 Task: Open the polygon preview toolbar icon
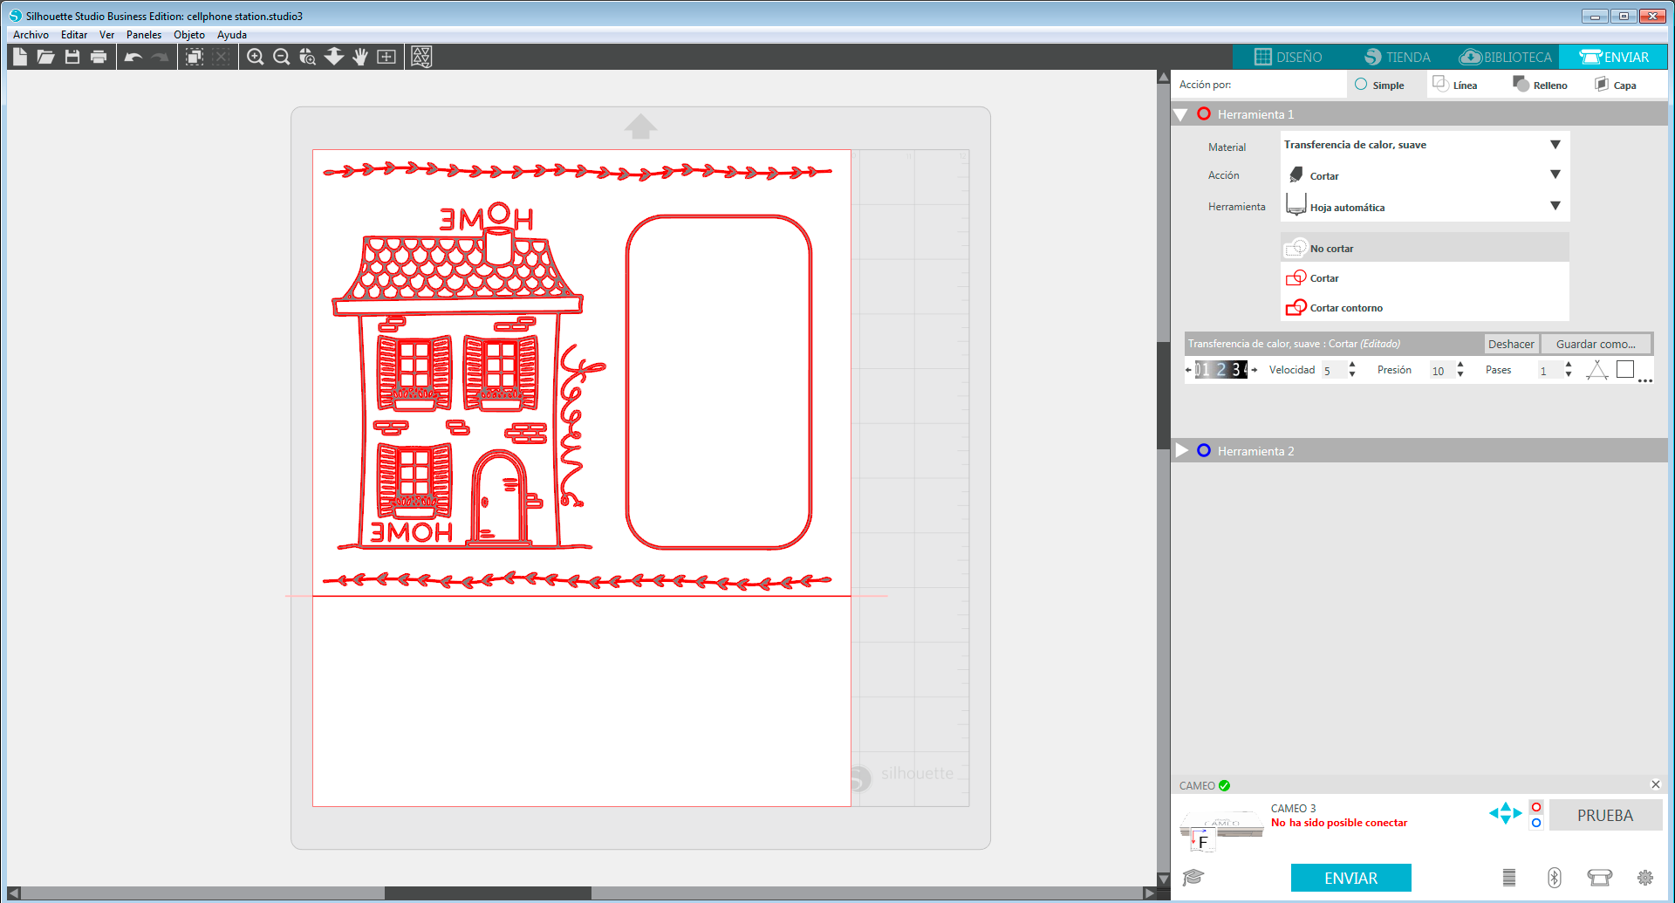point(421,57)
